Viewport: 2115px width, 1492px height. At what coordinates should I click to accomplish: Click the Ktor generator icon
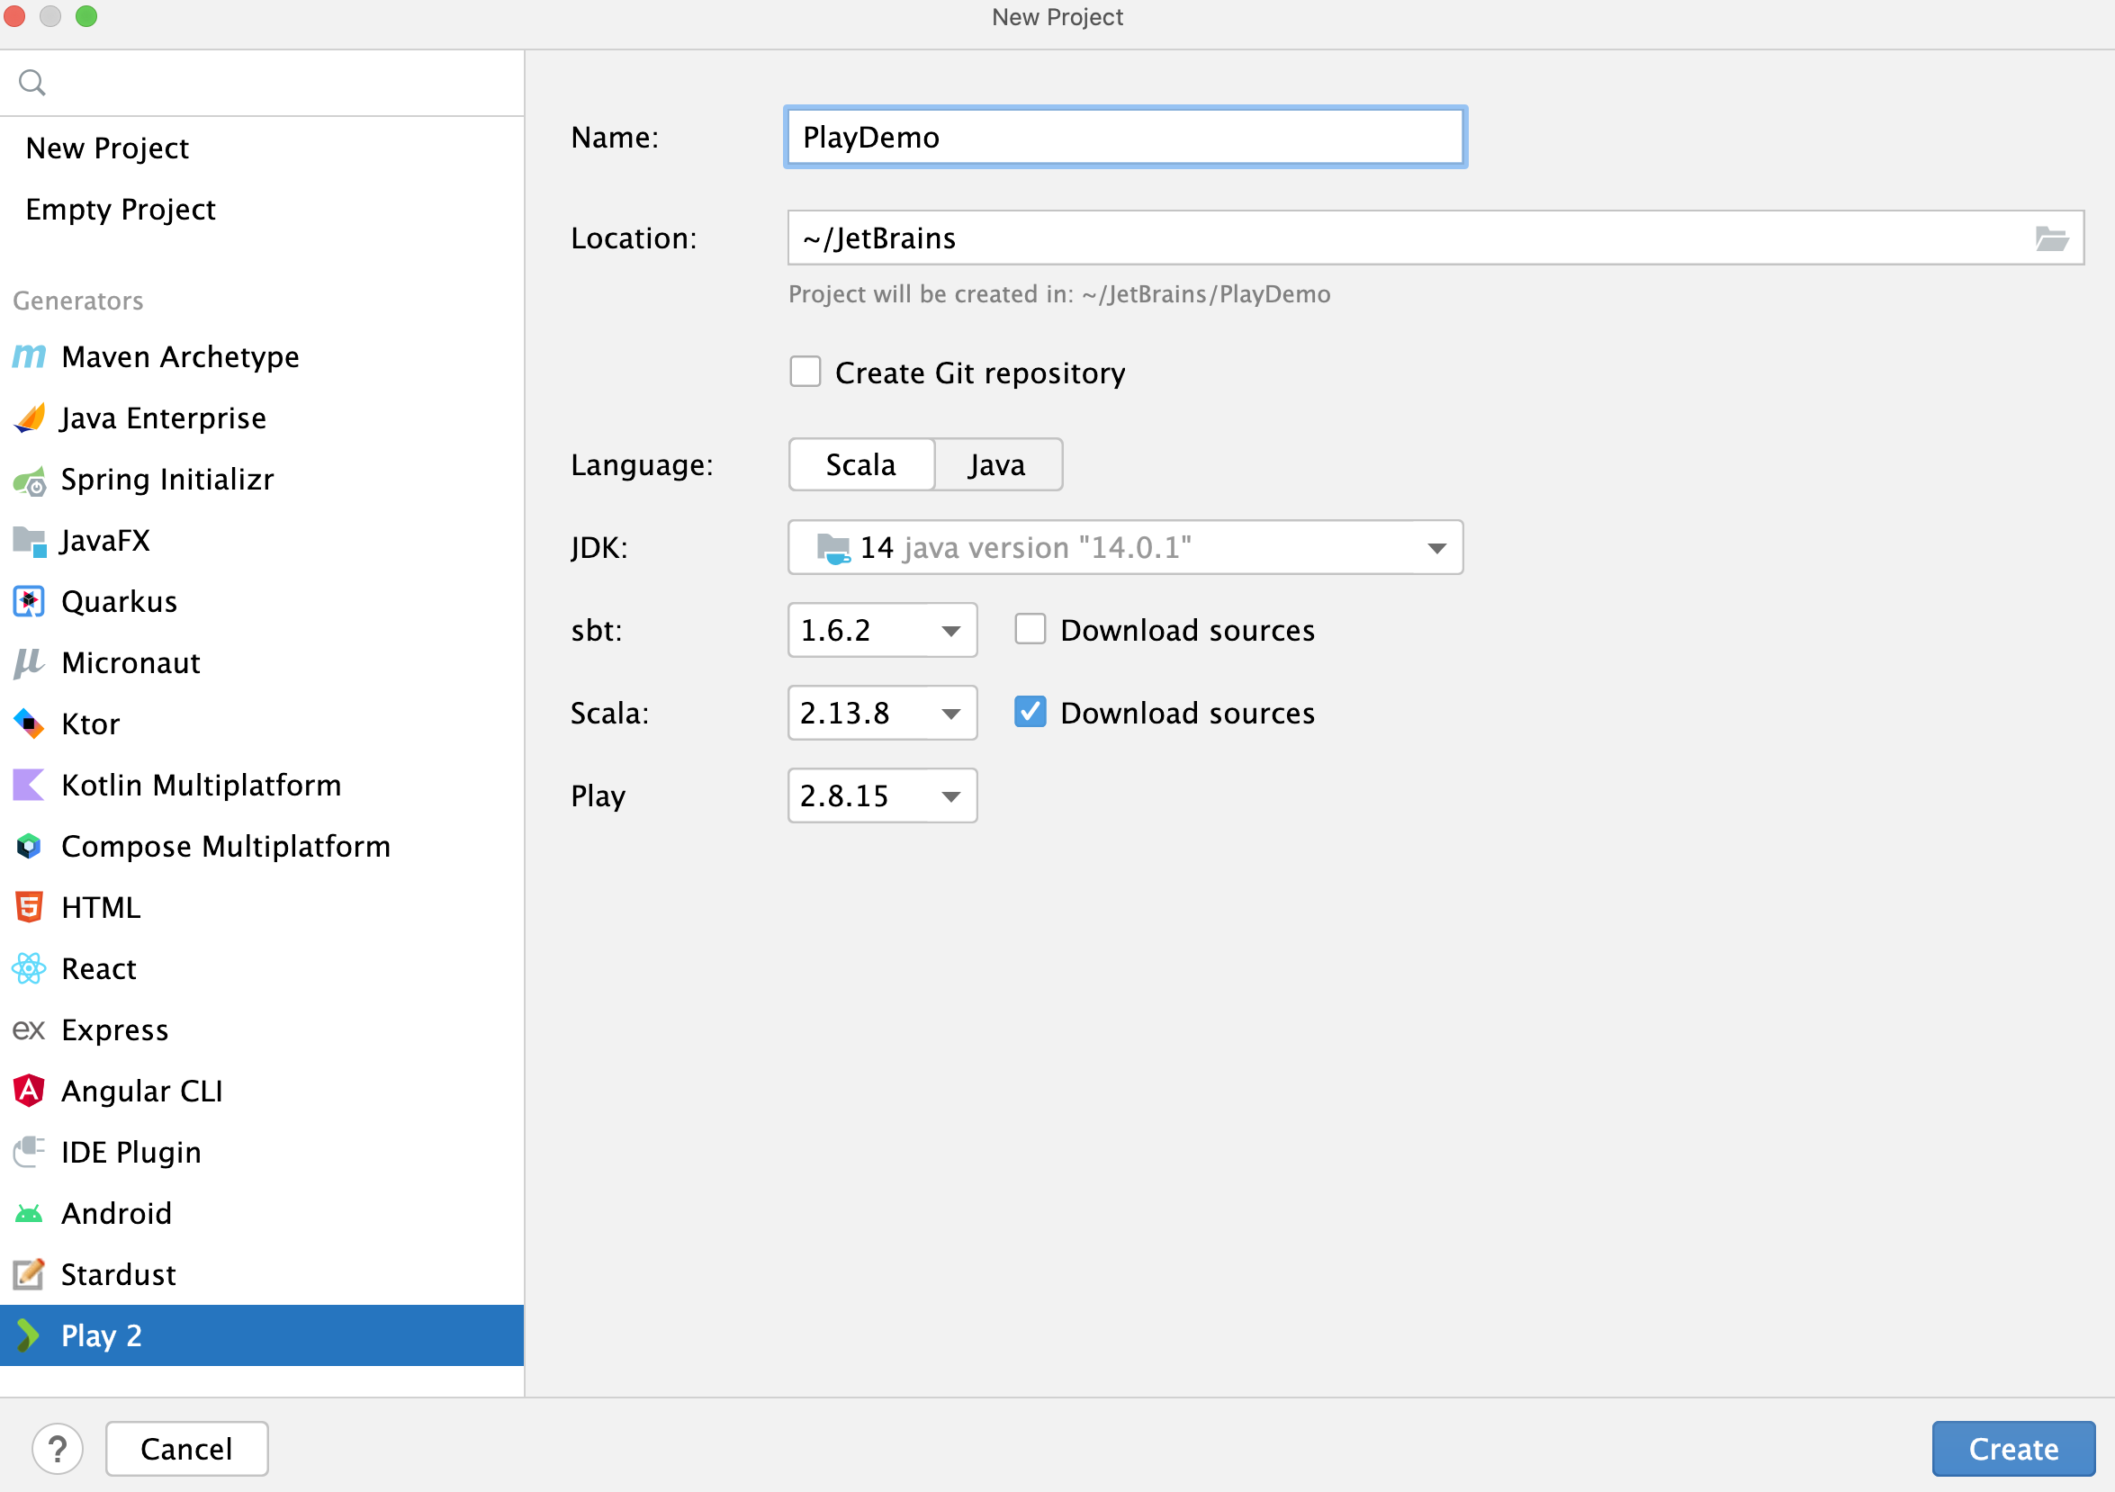coord(30,724)
